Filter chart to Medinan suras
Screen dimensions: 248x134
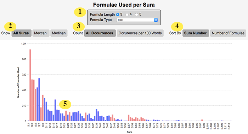coord(59,33)
